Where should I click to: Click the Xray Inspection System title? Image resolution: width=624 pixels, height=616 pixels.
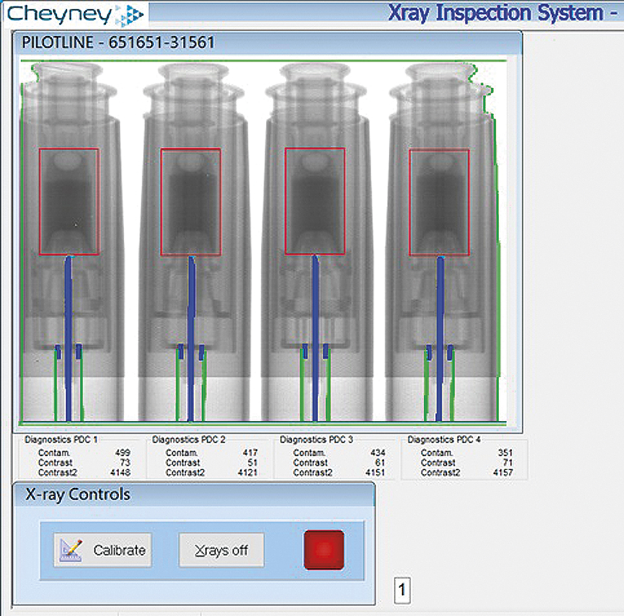pos(502,12)
